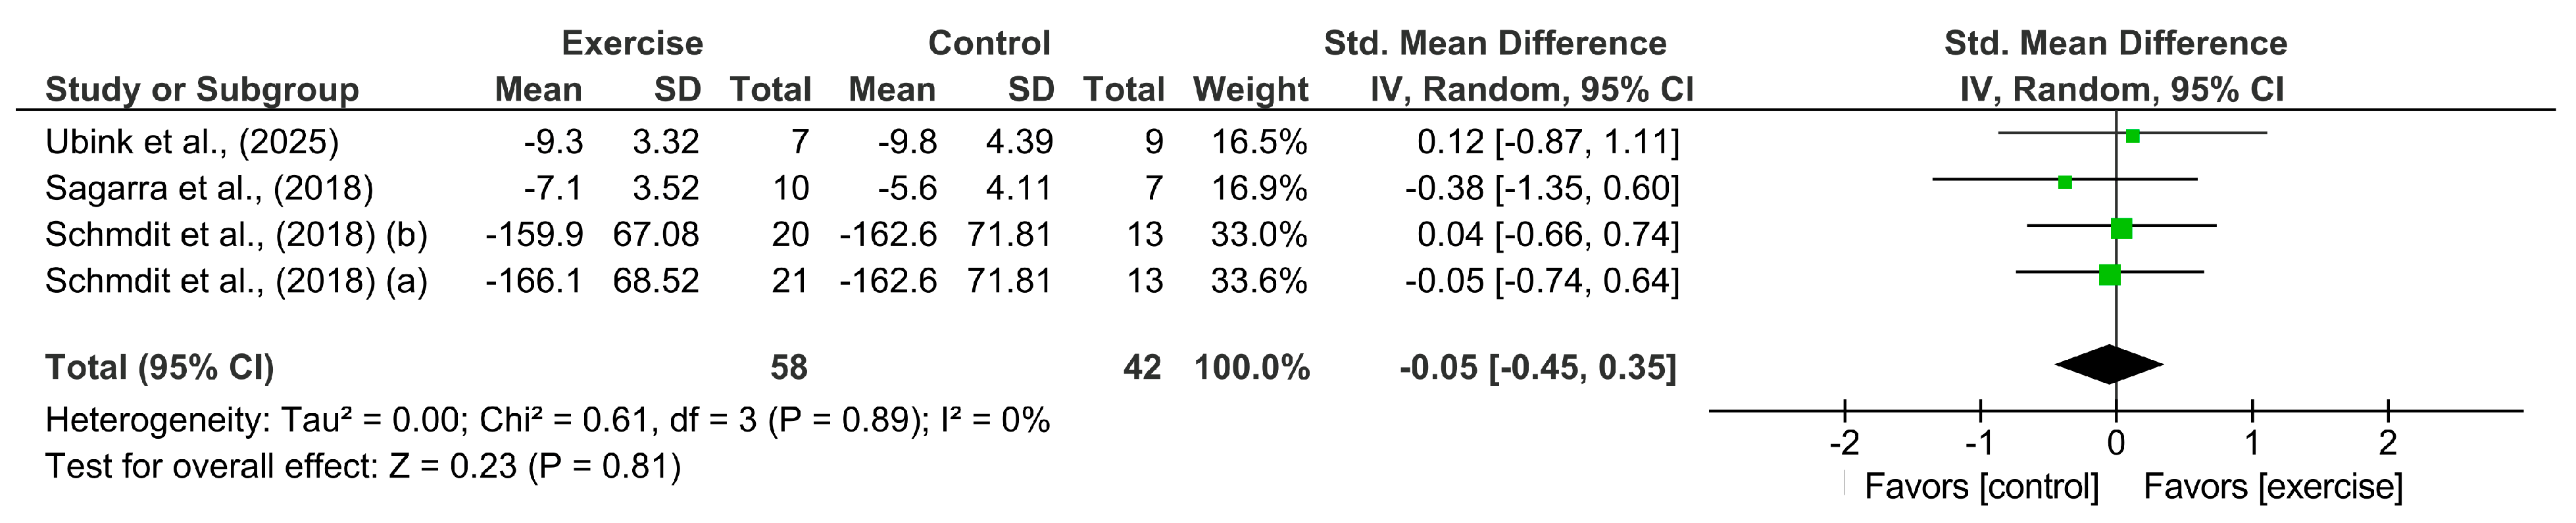Click the Favors [control] axis label
The height and width of the screenshot is (523, 2576).
coord(1981,487)
